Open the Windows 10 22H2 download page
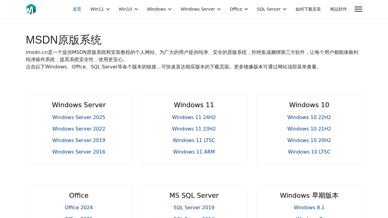The width and height of the screenshot is (388, 218). (x=309, y=117)
